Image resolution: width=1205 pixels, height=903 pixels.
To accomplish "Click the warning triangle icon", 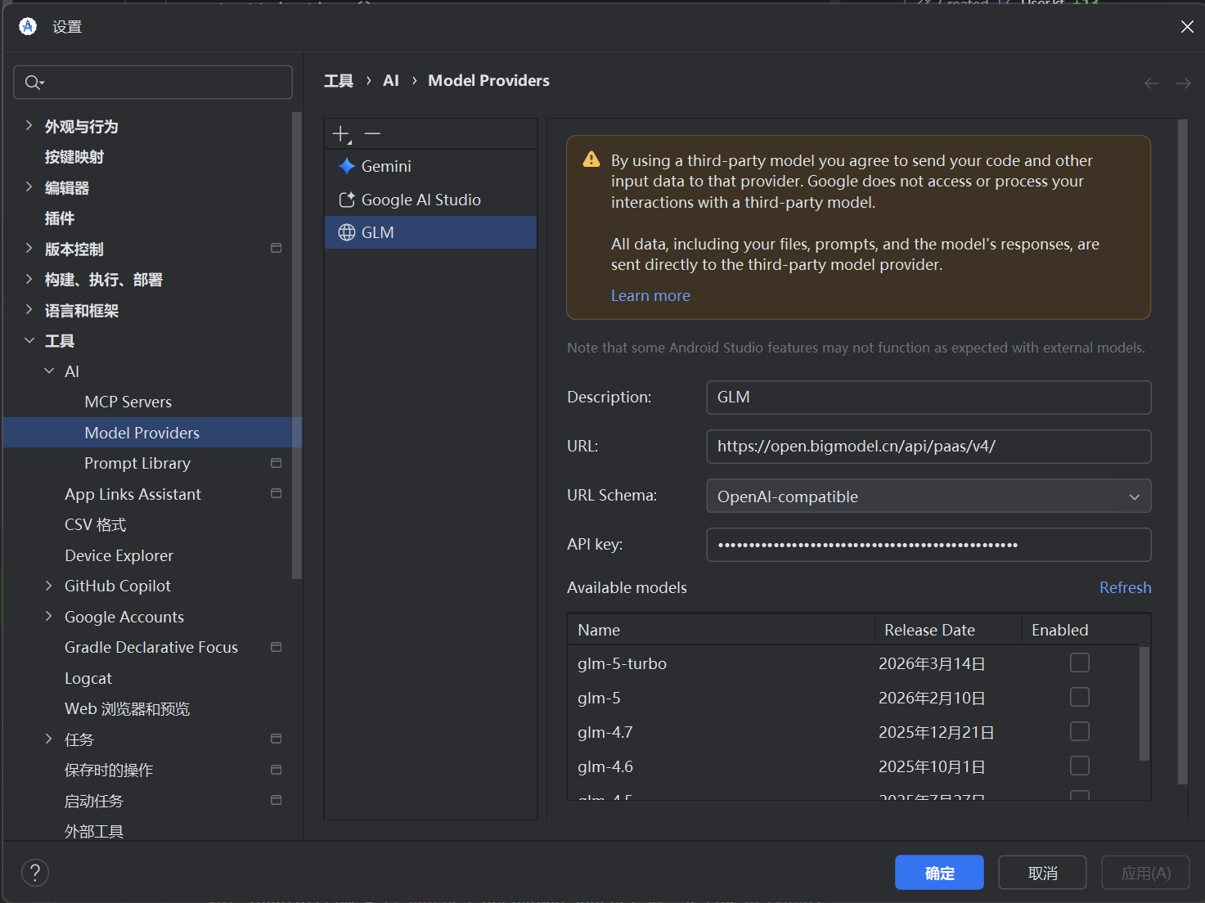I will [x=591, y=159].
